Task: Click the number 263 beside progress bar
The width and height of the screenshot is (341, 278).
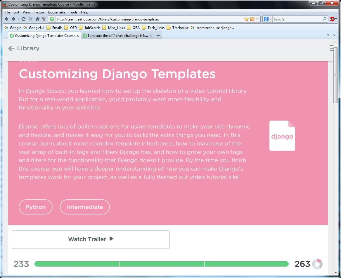Action: click(302, 264)
